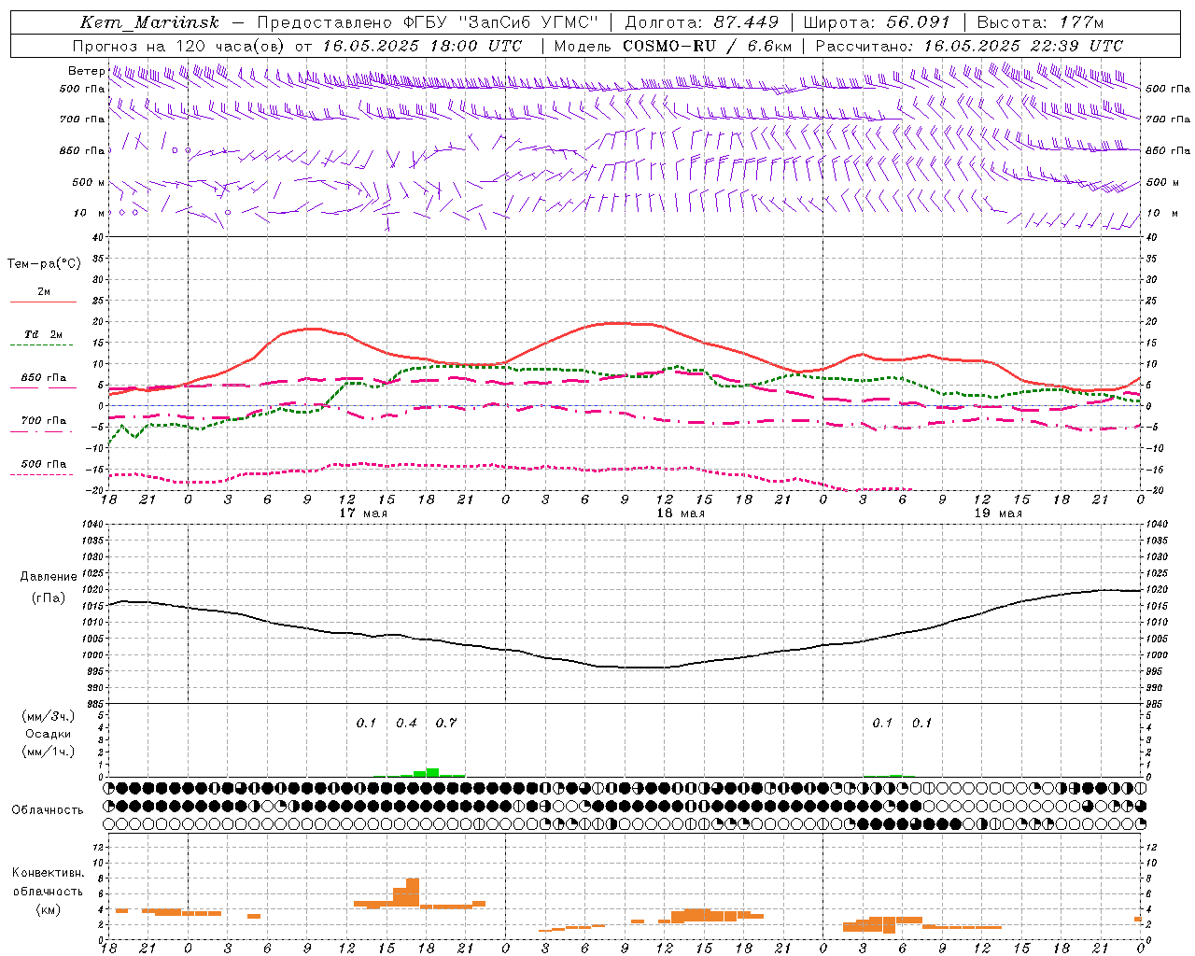The image size is (1195, 956).
Task: Click the 700 гПа temperature legend label
Action: 43,421
